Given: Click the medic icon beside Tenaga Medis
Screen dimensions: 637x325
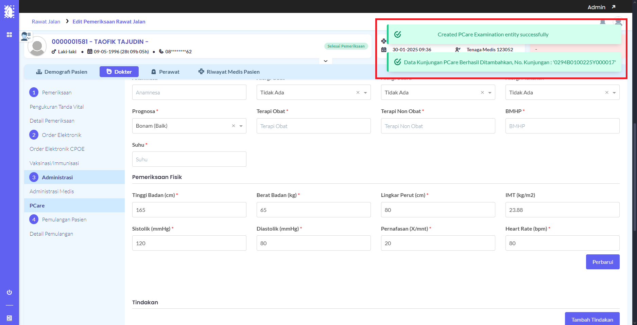Looking at the screenshot, I should pyautogui.click(x=458, y=50).
